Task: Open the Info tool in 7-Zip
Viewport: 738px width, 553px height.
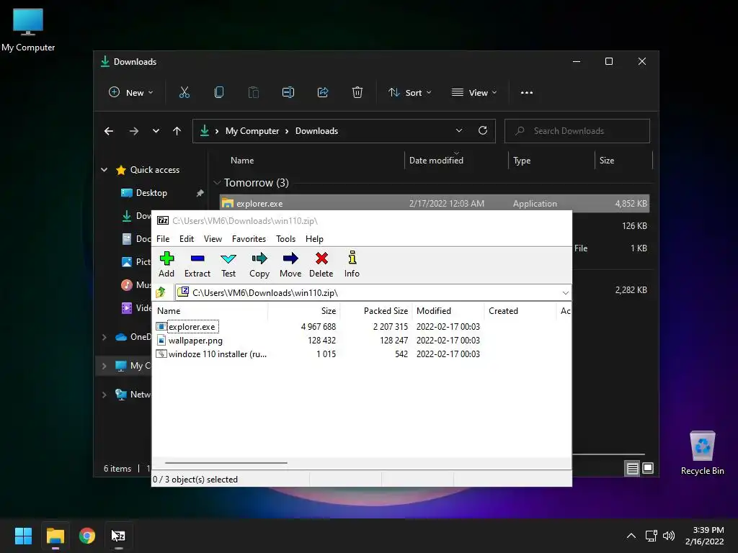Action: 352,264
